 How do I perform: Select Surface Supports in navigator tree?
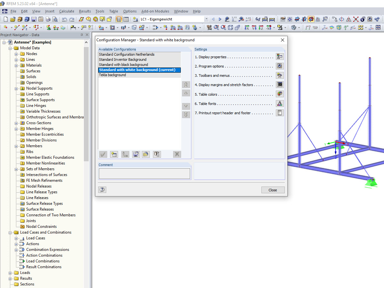pos(40,100)
